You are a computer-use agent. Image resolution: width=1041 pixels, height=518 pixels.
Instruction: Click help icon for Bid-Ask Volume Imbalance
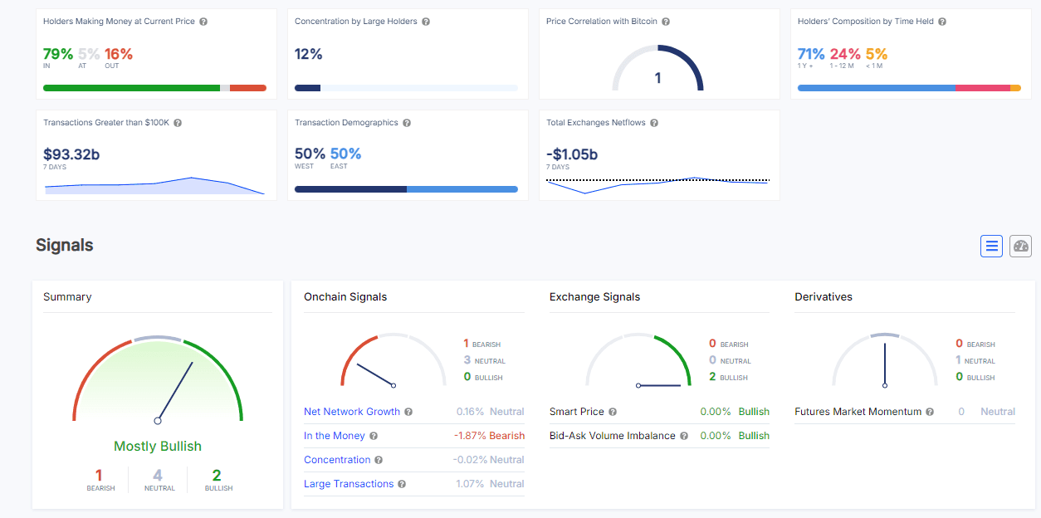(684, 436)
